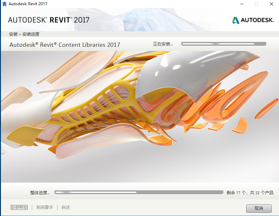Click the Content Libraries 正在安装 progress bar
The height and width of the screenshot is (216, 279).
tap(224, 44)
